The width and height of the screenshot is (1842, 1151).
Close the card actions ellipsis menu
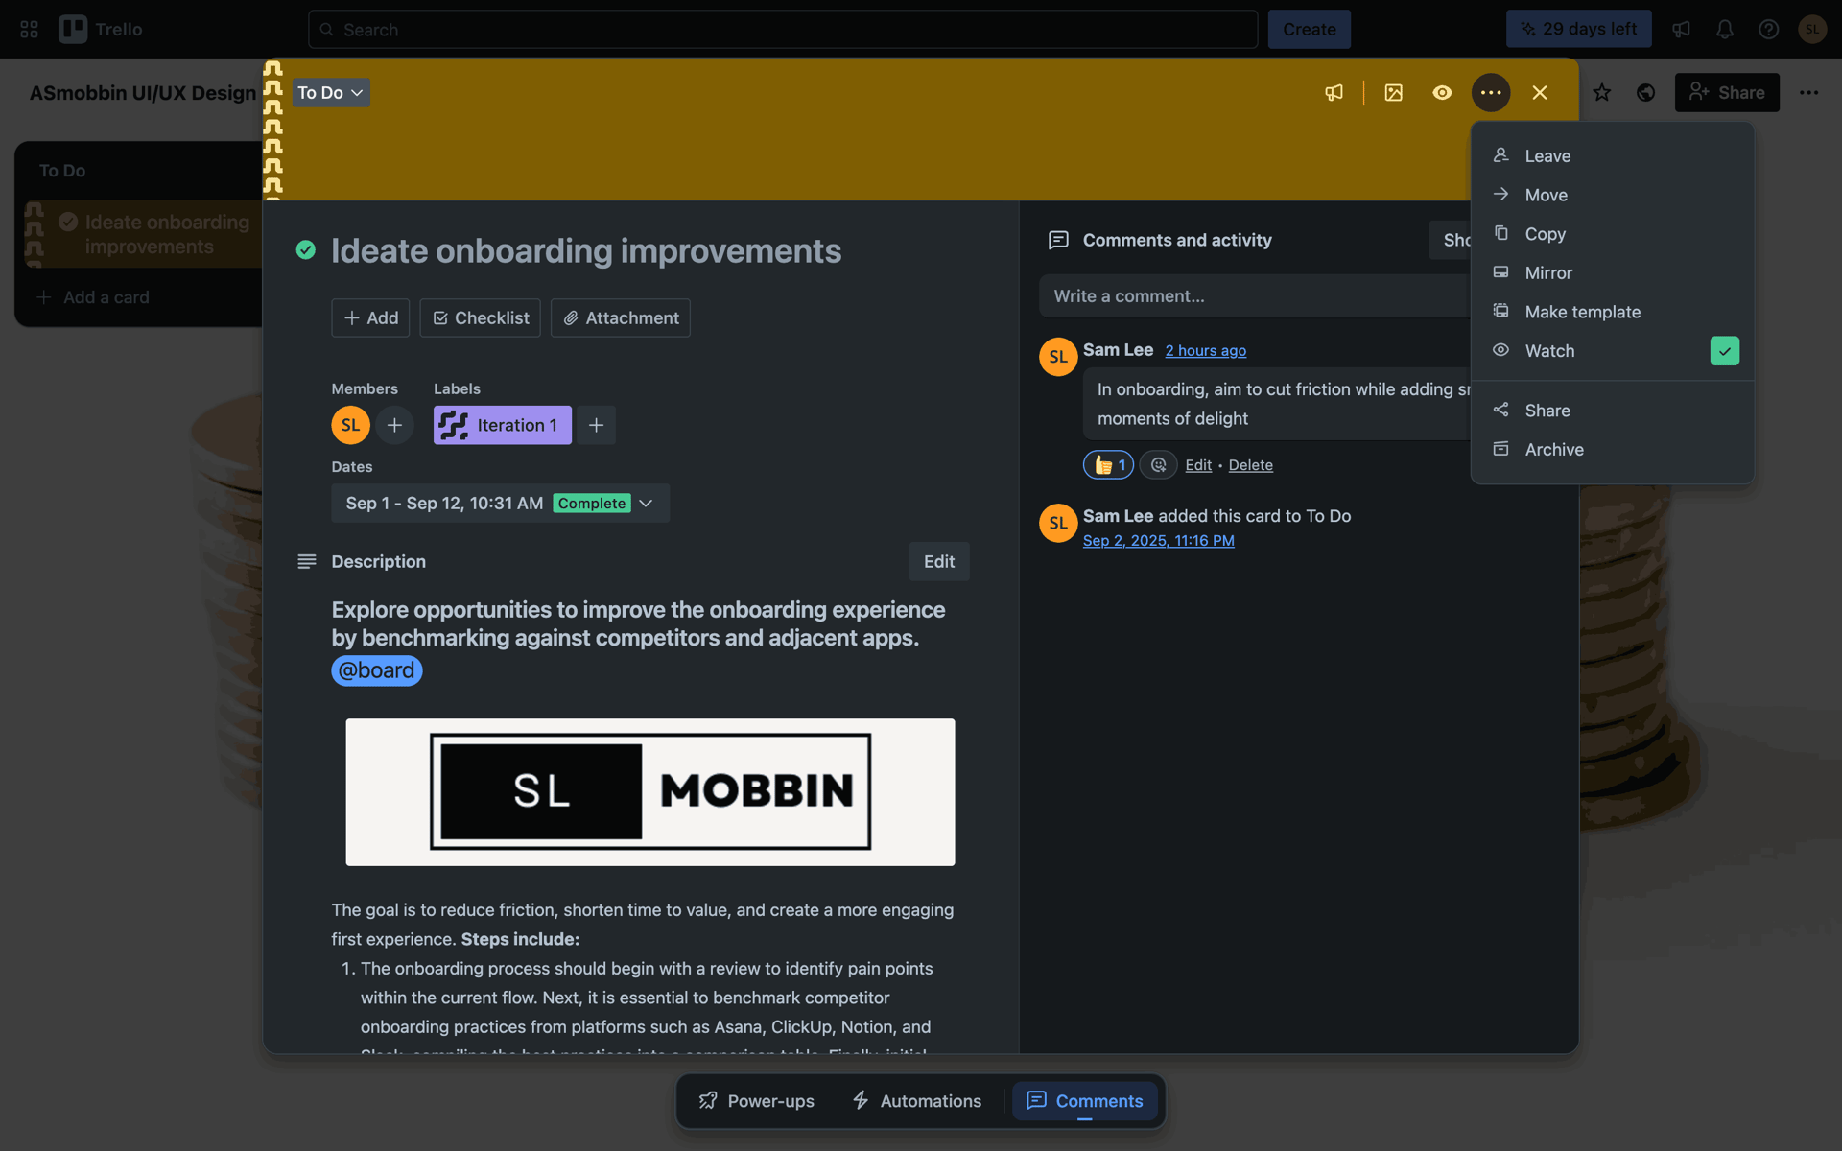pos(1490,93)
